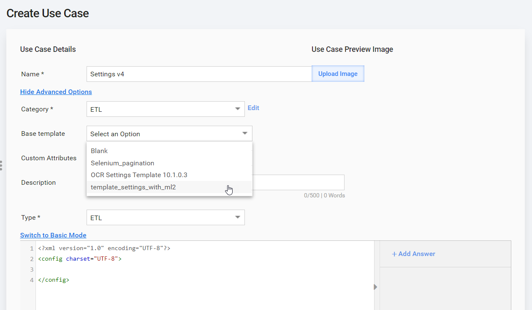
Task: Click line 3 in XML editor
Action: [x=205, y=269]
